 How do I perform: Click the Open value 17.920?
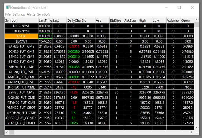point(187,123)
